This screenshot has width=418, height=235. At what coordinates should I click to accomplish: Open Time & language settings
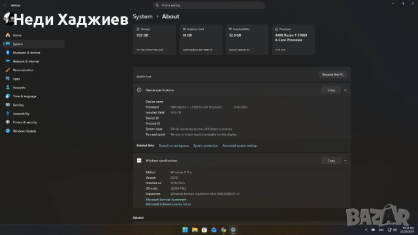click(34, 96)
